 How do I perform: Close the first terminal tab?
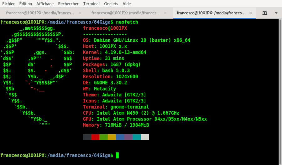pos(80,13)
